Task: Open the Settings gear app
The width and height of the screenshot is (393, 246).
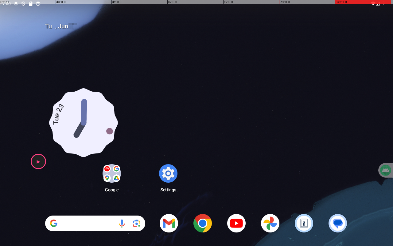Action: point(168,173)
